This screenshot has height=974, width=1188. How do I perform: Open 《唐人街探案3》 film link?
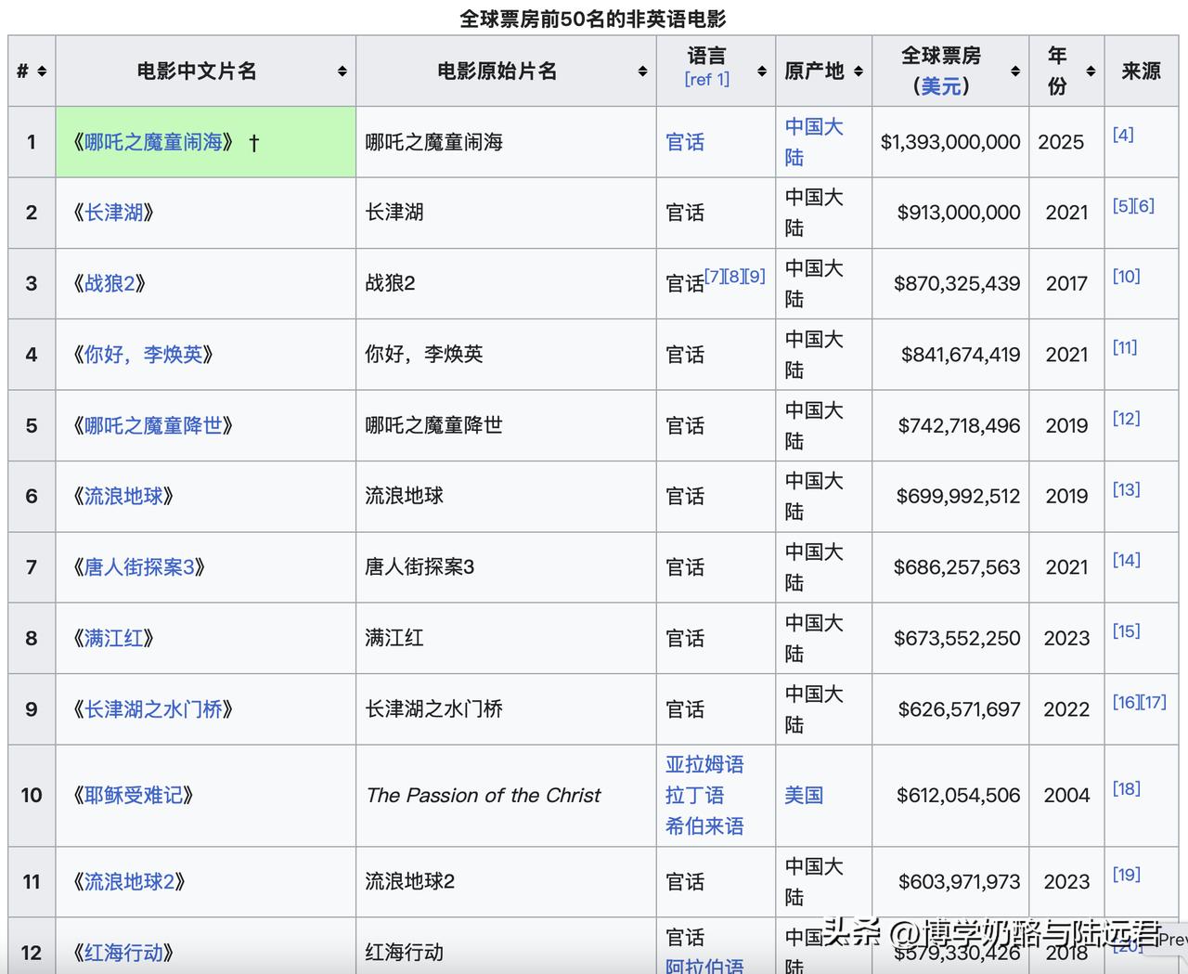click(140, 567)
